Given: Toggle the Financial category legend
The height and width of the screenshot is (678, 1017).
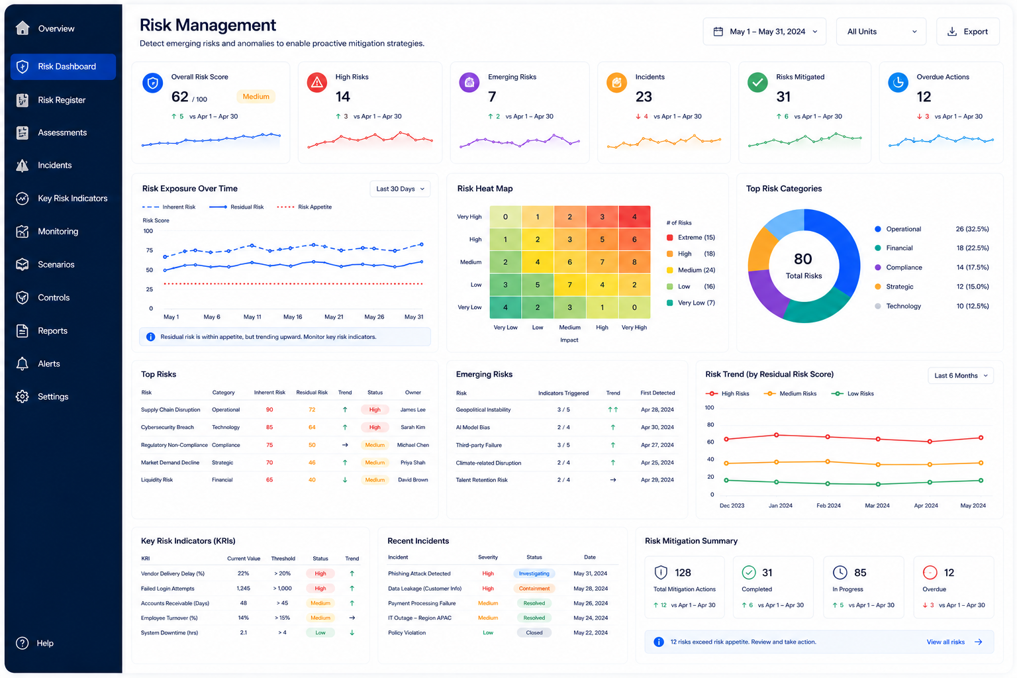Looking at the screenshot, I should [894, 248].
